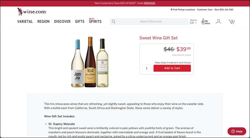Click the quantity input field
Screen dimensions: 250x138
click(146, 68)
